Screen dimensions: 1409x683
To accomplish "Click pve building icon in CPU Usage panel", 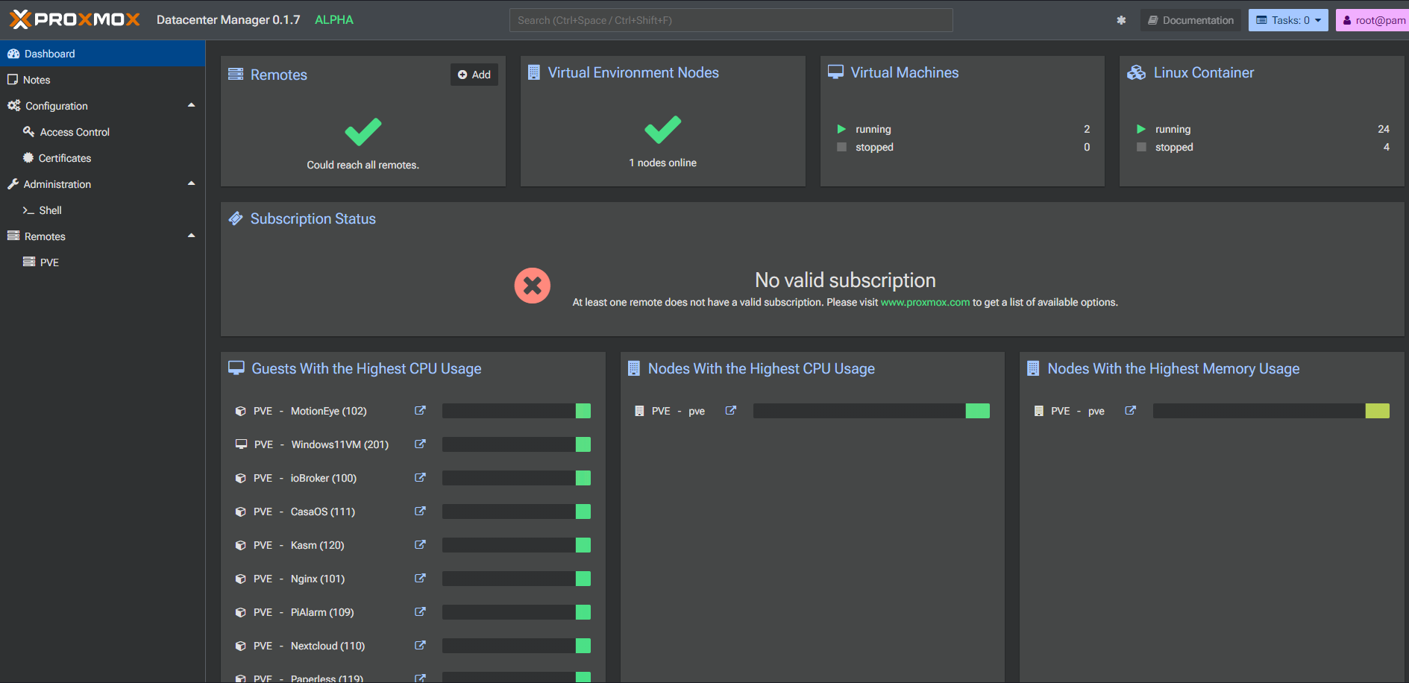I will (639, 411).
